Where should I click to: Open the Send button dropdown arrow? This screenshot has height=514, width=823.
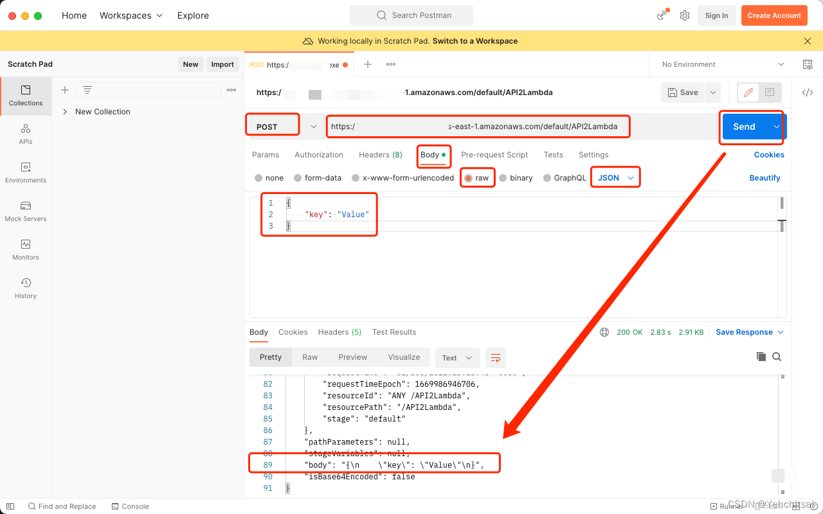777,127
